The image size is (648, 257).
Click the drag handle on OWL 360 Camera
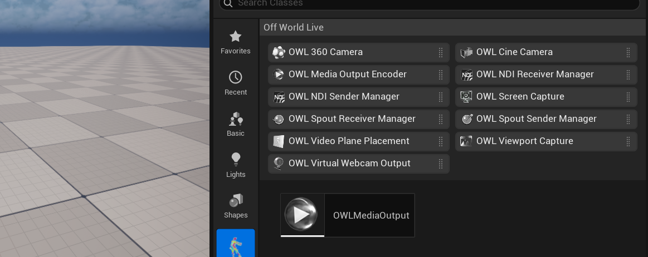[441, 52]
